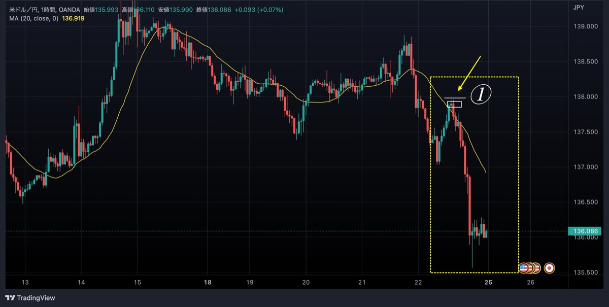The width and height of the screenshot is (609, 307).
Task: Open the Japan flag economic event icon
Action: click(x=549, y=267)
